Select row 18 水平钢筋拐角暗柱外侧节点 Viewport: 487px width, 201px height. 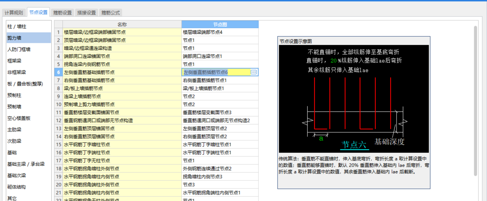tap(122, 169)
